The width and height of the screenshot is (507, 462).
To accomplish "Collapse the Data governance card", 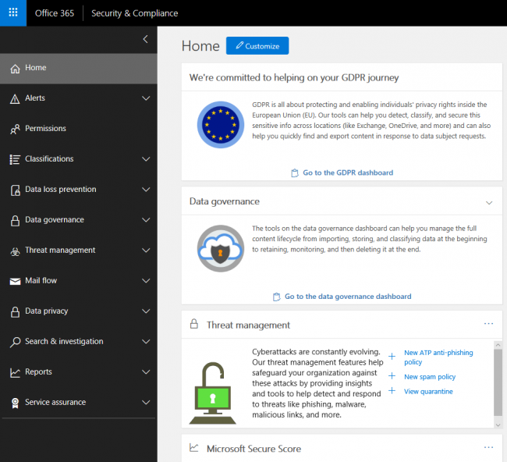I will click(489, 202).
